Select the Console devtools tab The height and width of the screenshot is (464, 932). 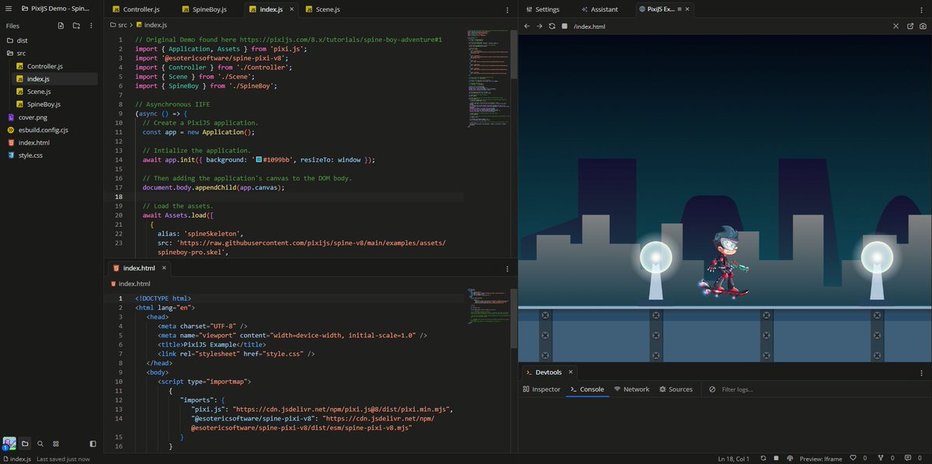pos(587,389)
